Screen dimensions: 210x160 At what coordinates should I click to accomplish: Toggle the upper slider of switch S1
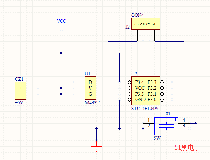tap(167, 123)
